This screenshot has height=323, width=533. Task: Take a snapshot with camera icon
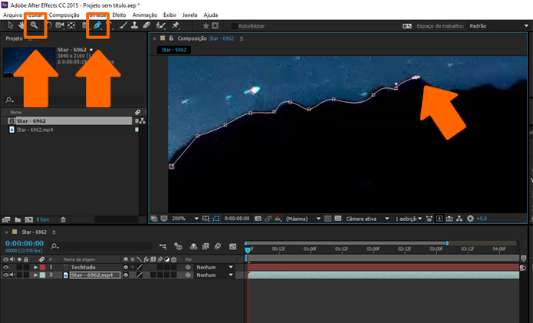point(258,219)
